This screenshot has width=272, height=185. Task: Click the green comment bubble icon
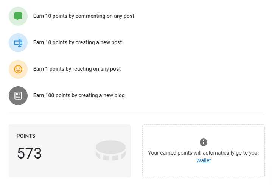click(x=18, y=16)
